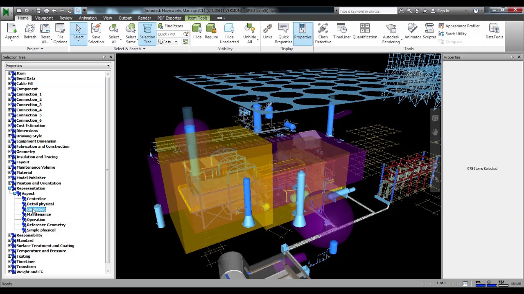Image resolution: width=524 pixels, height=294 pixels.
Task: Open File Options
Action: pos(60,33)
